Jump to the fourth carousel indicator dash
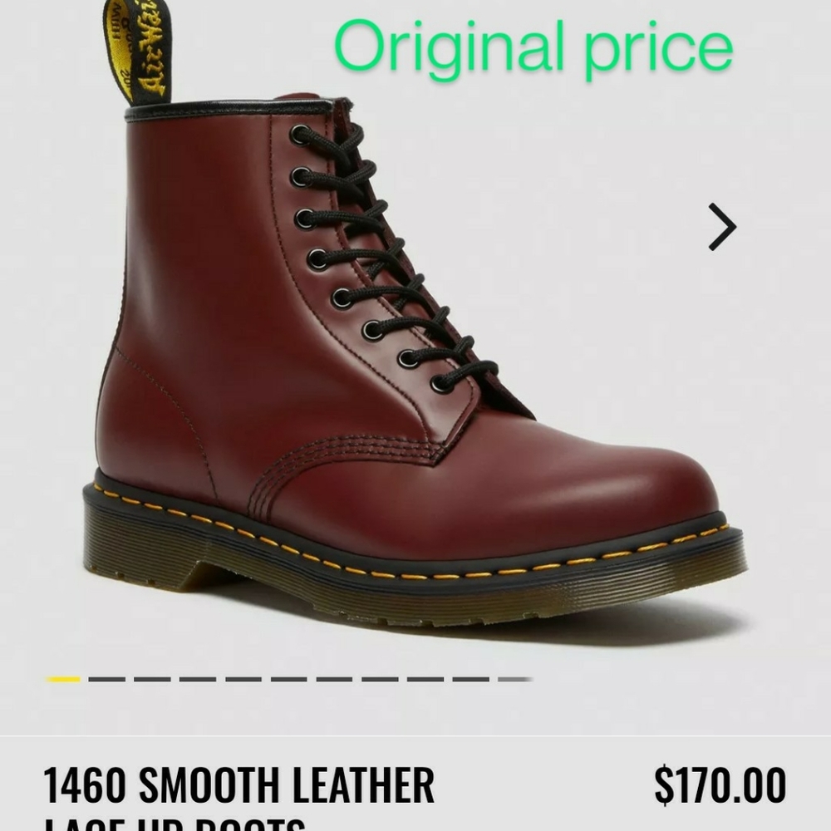 [198, 679]
